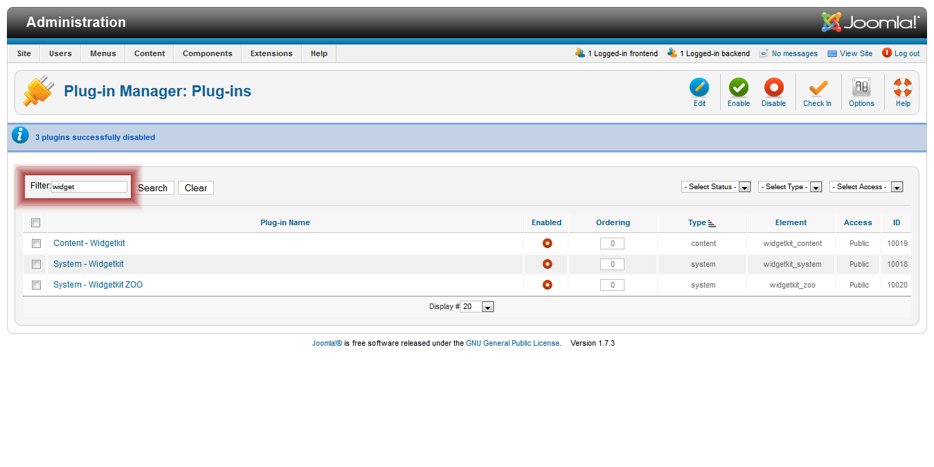Screen dimensions: 934x467
Task: Open the Menus menu
Action: click(x=103, y=53)
